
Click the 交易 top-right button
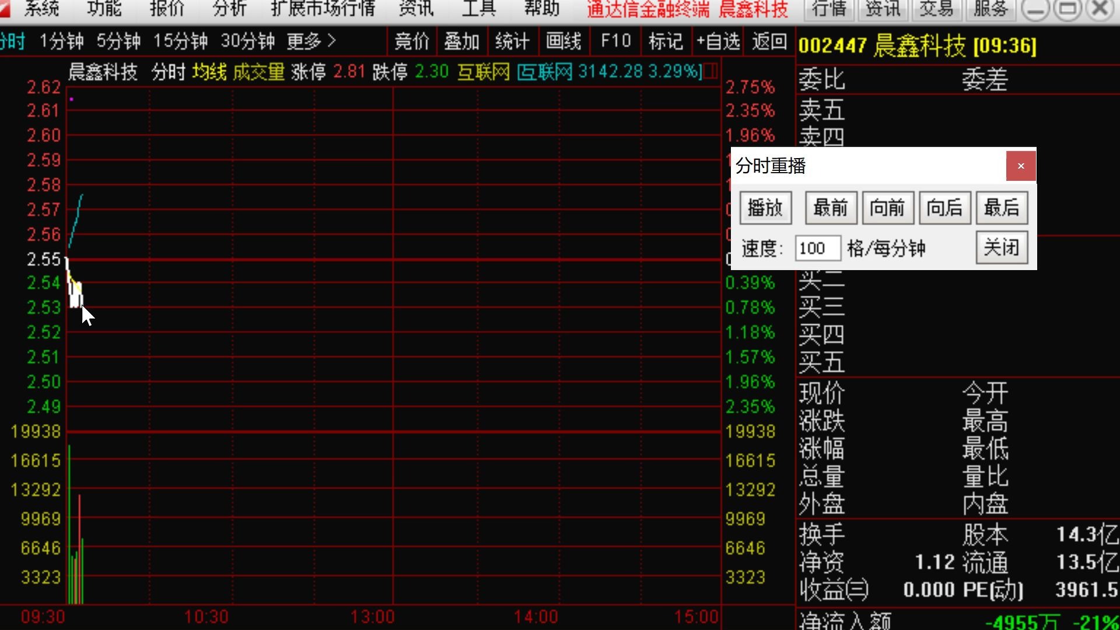[936, 9]
